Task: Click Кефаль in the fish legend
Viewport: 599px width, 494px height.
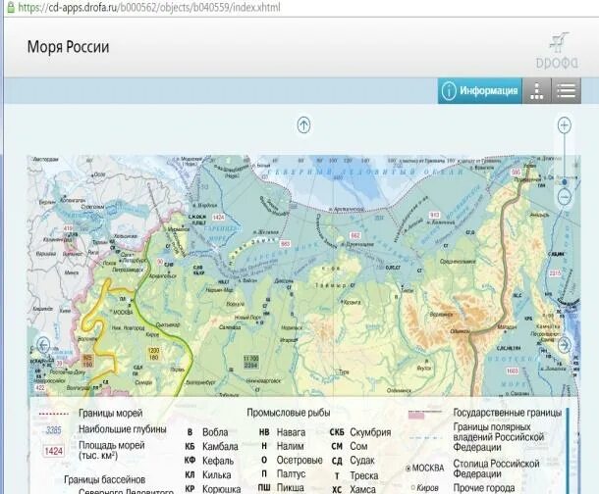Action: [218, 461]
